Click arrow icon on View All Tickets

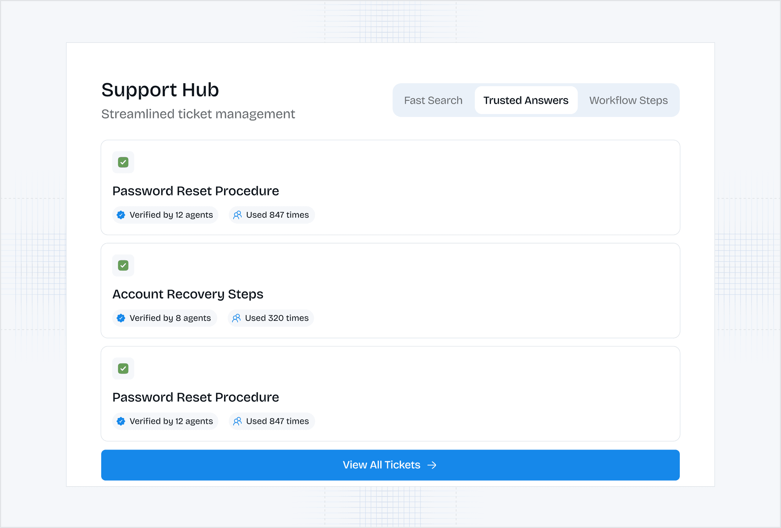[432, 465]
